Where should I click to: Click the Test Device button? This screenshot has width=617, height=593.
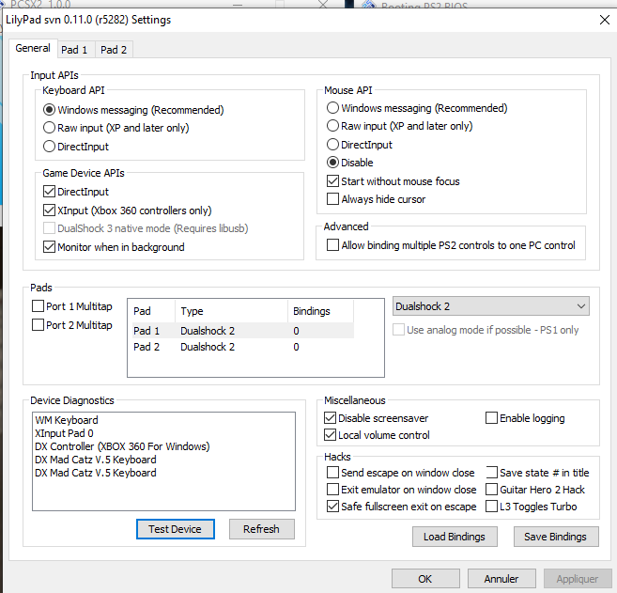(x=175, y=529)
